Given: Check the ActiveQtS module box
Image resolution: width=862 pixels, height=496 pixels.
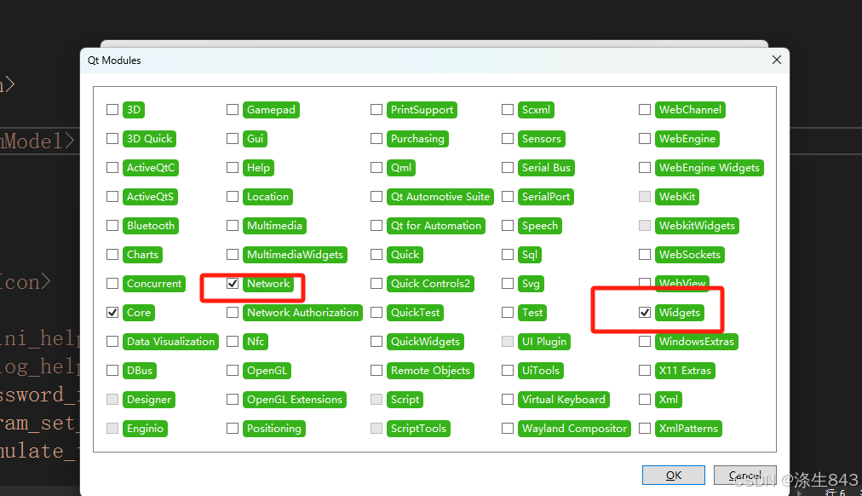Looking at the screenshot, I should pos(112,196).
